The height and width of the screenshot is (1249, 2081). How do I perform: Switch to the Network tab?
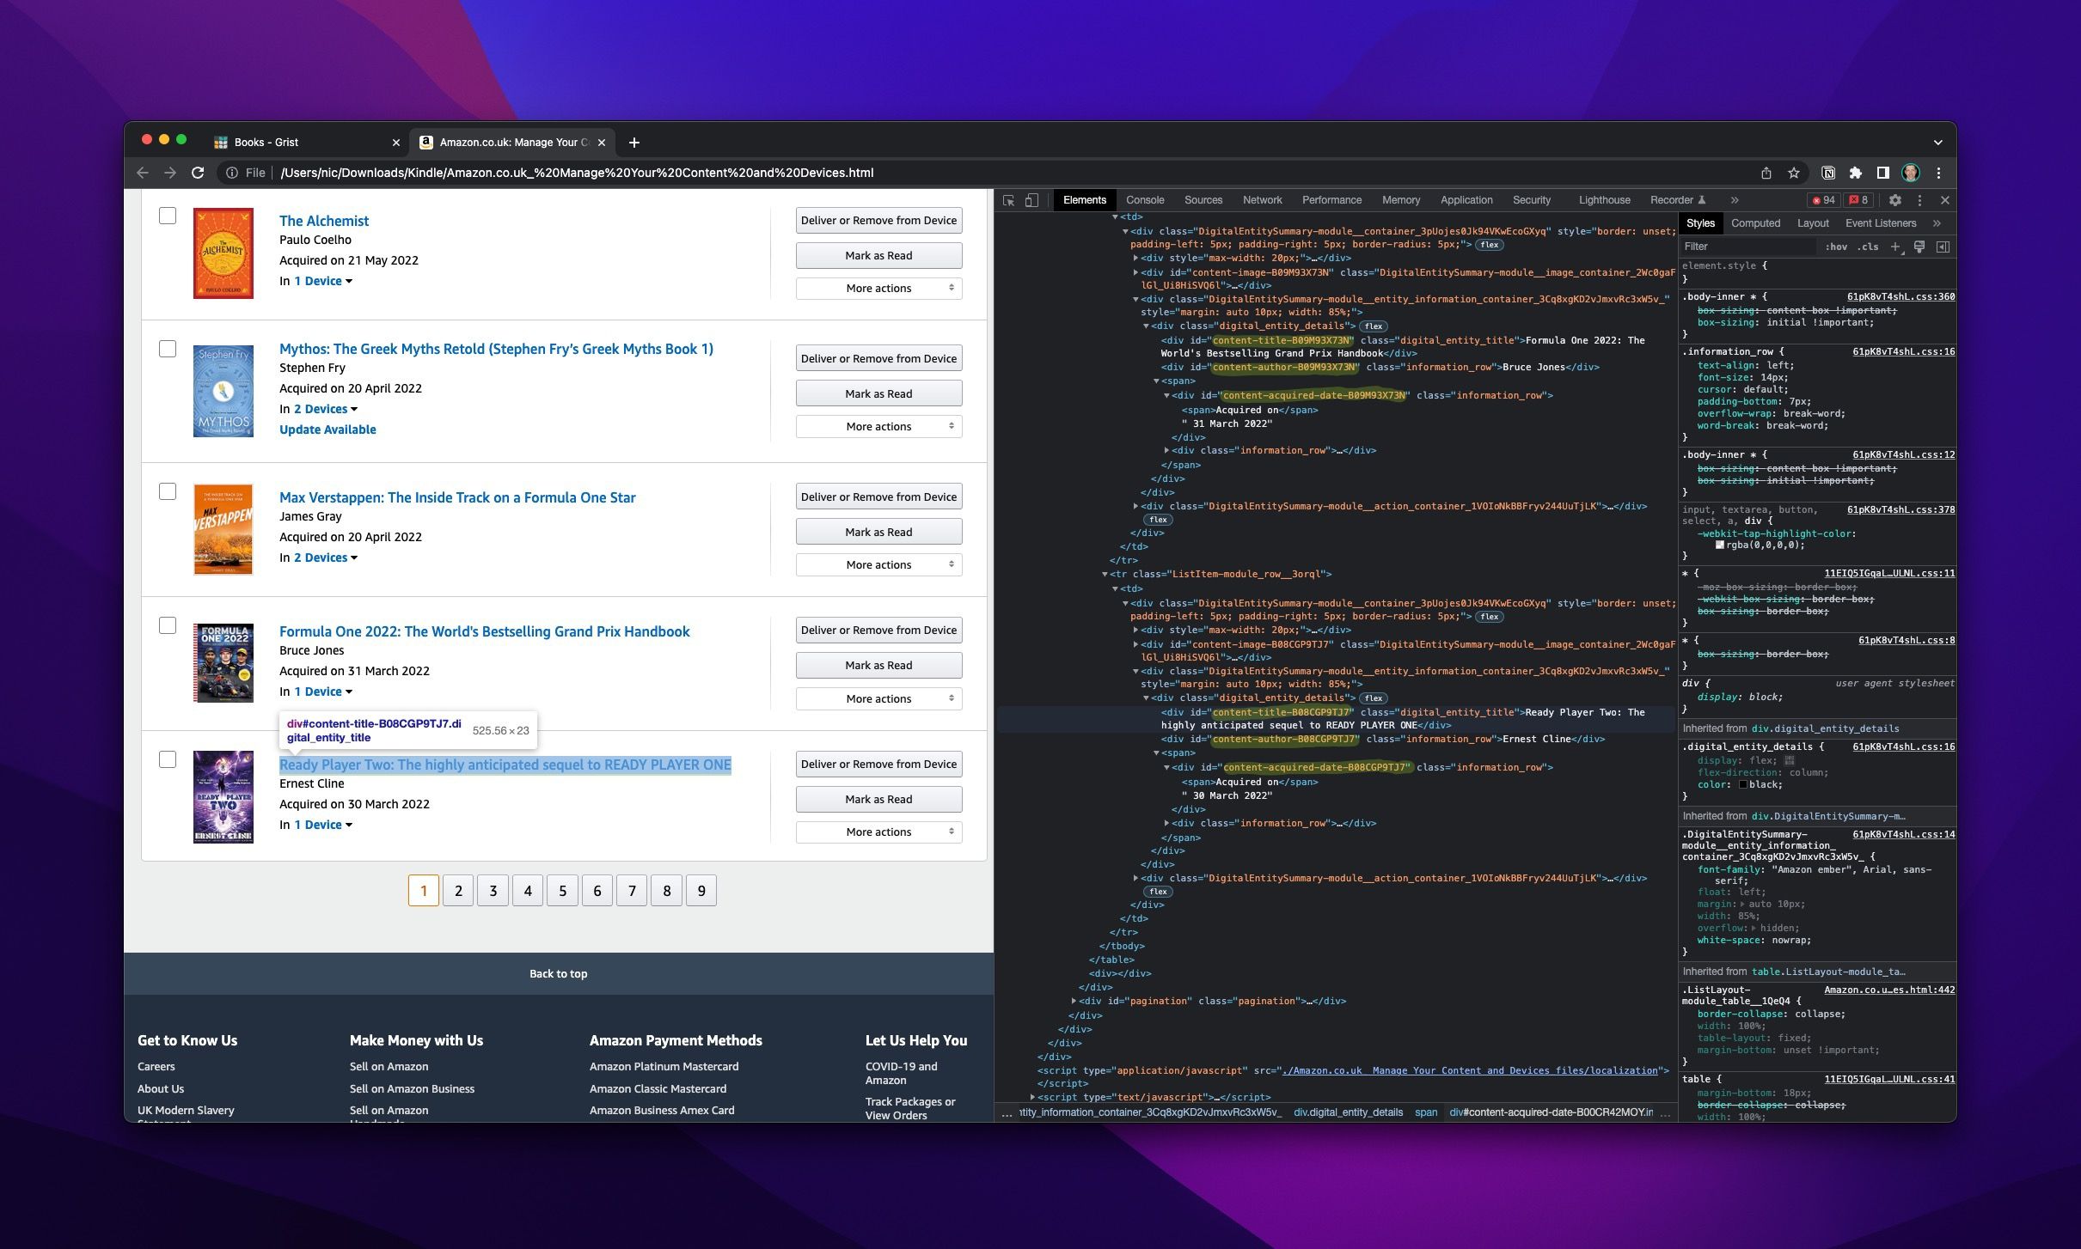[1262, 200]
